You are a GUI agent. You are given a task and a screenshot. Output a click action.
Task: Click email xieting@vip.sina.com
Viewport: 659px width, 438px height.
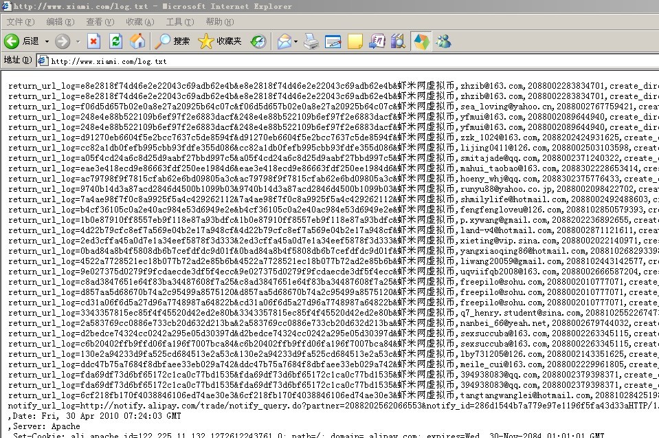tap(509, 241)
